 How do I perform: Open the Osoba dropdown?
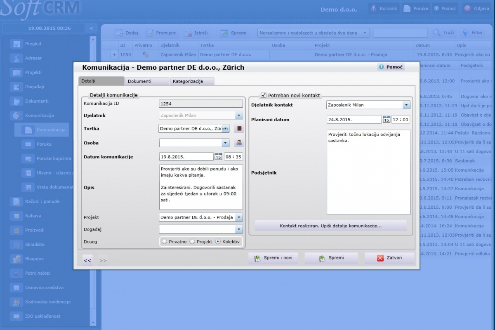pos(225,143)
